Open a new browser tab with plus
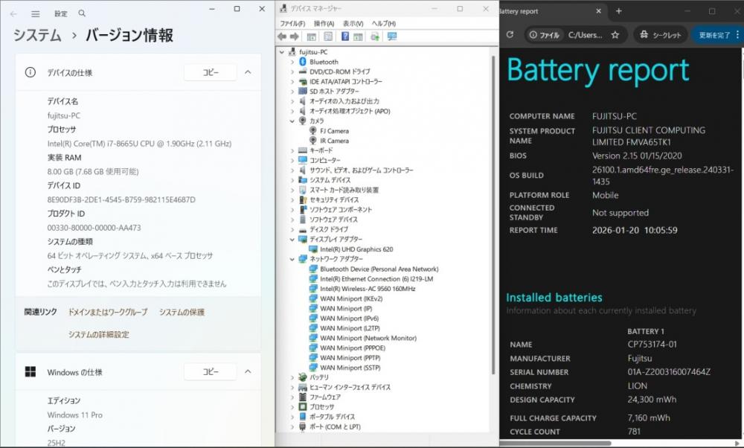The width and height of the screenshot is (744, 448). pyautogui.click(x=618, y=11)
